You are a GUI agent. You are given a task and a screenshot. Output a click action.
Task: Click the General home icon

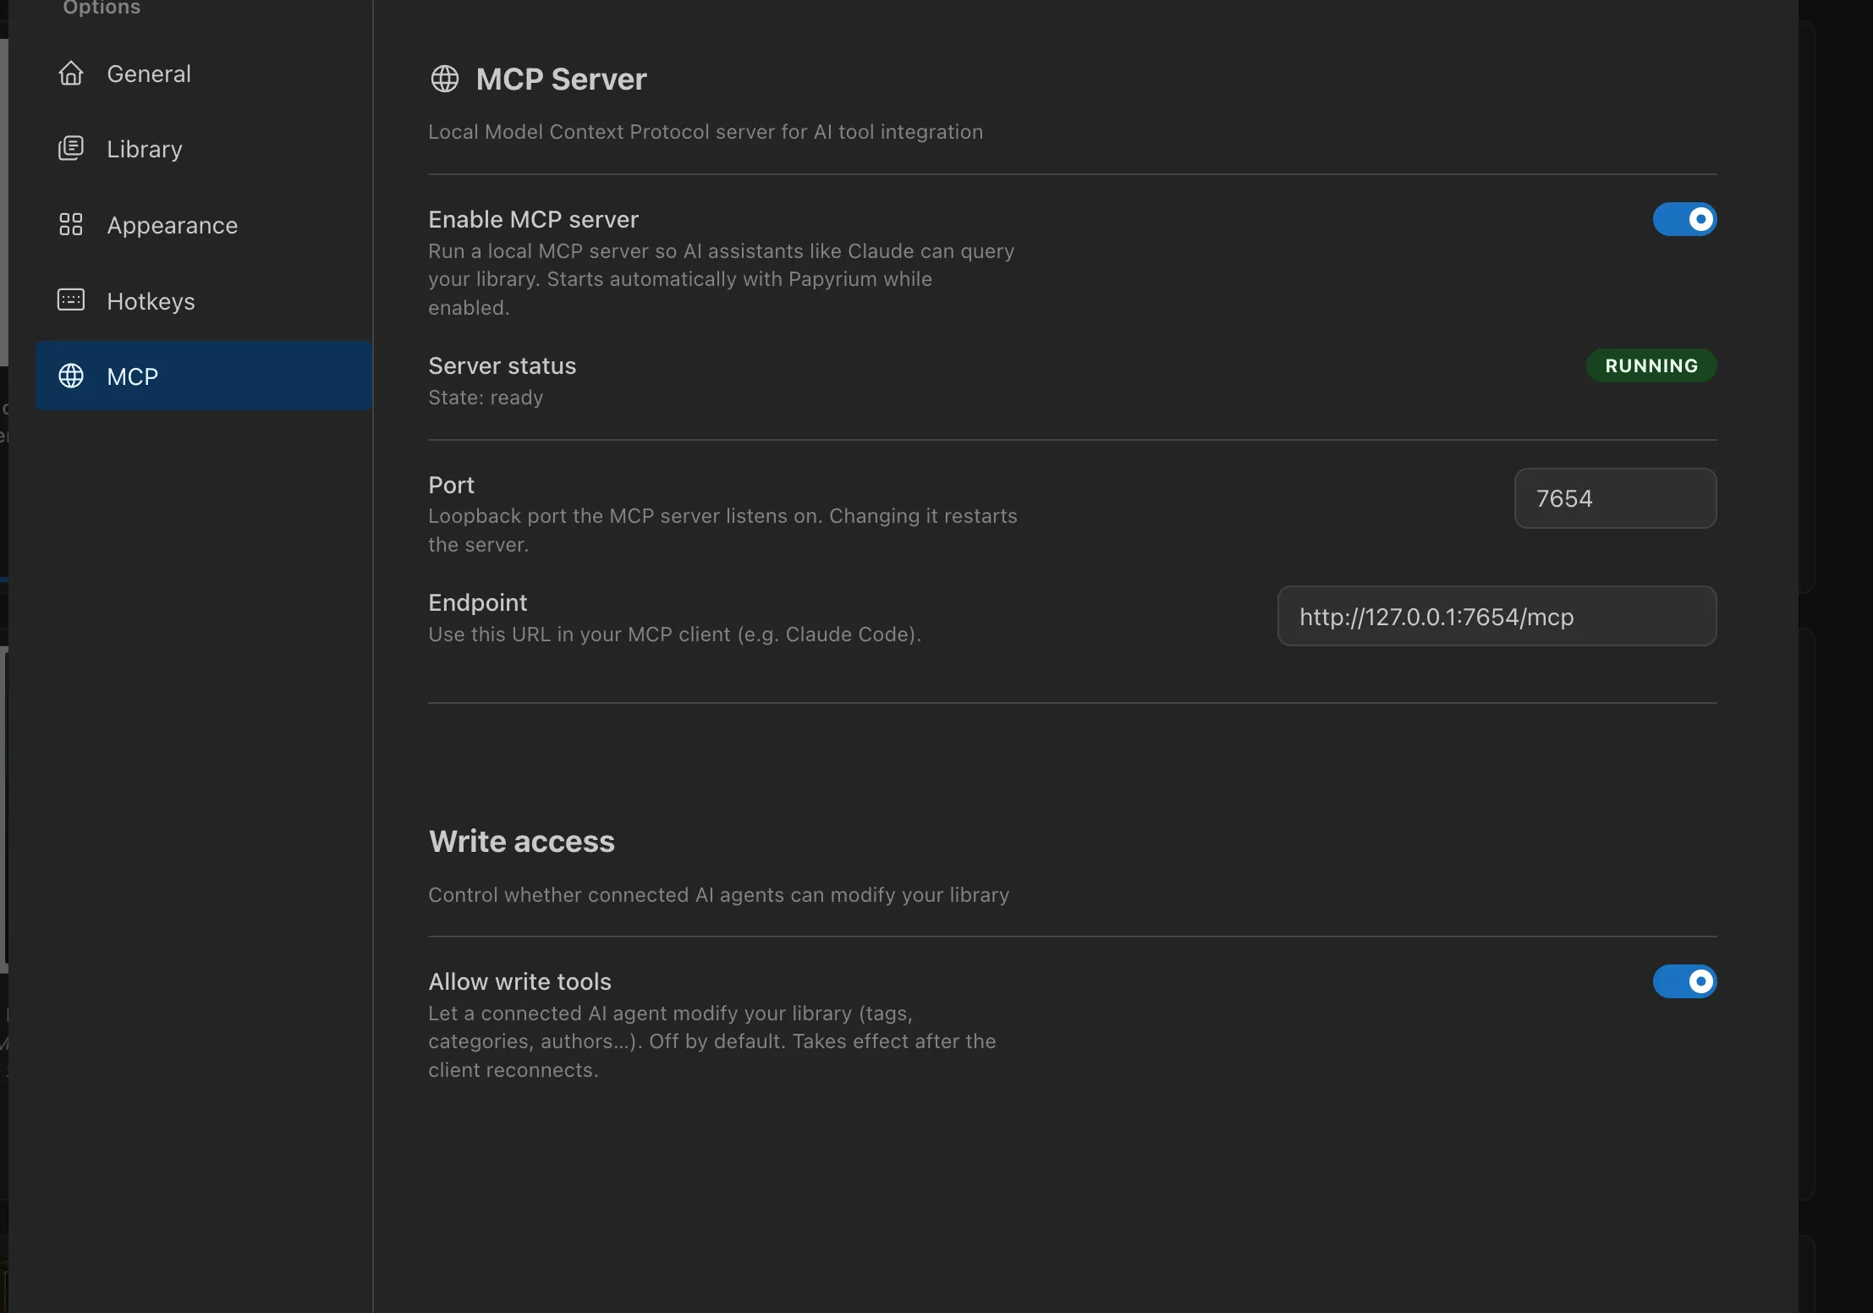point(71,74)
